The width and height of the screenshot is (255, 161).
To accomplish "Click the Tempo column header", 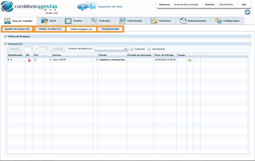I will coord(182,55).
